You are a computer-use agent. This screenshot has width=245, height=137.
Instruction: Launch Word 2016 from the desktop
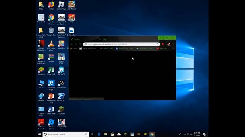coord(51,110)
